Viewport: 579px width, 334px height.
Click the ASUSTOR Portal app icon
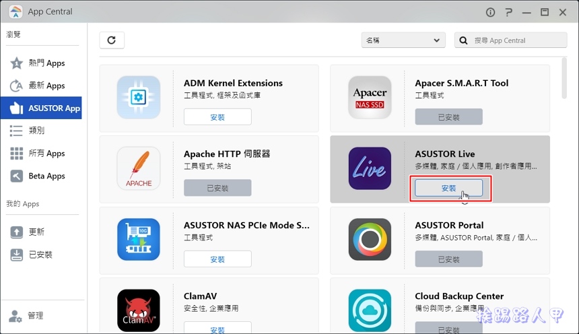tap(370, 240)
